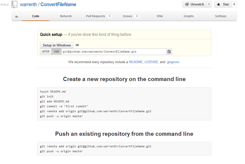Click the star count number
Screen dimensions: 245x164
[234, 4]
